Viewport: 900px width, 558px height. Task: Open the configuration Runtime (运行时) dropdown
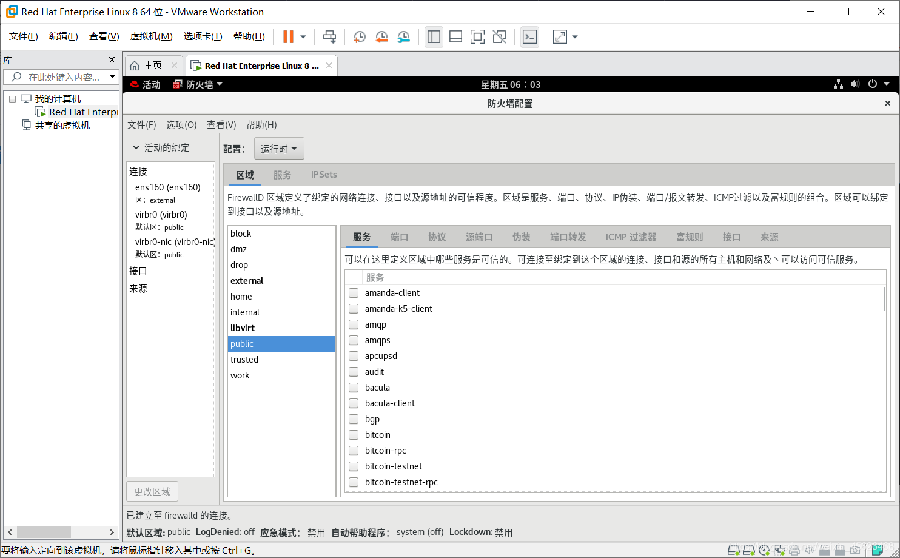pos(279,149)
